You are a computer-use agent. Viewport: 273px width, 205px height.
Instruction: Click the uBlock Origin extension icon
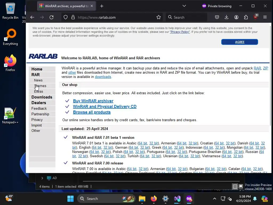(x=255, y=17)
